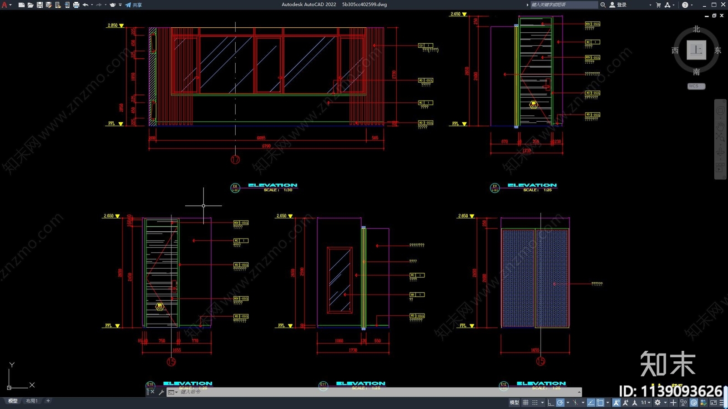Open the WCS coordinate system dropdown
Viewport: 728px width, 409px height.
pos(696,86)
